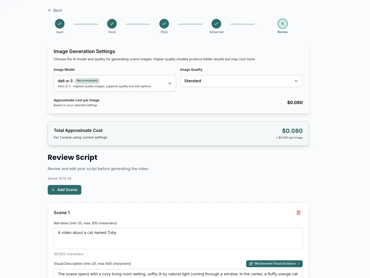Click into the Visual Description text field
Screen dimensions: 370x278
(x=178, y=274)
